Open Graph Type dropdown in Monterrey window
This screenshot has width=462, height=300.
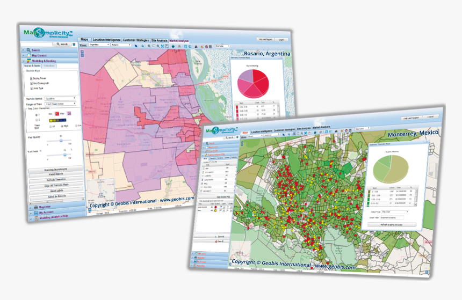coord(395,211)
